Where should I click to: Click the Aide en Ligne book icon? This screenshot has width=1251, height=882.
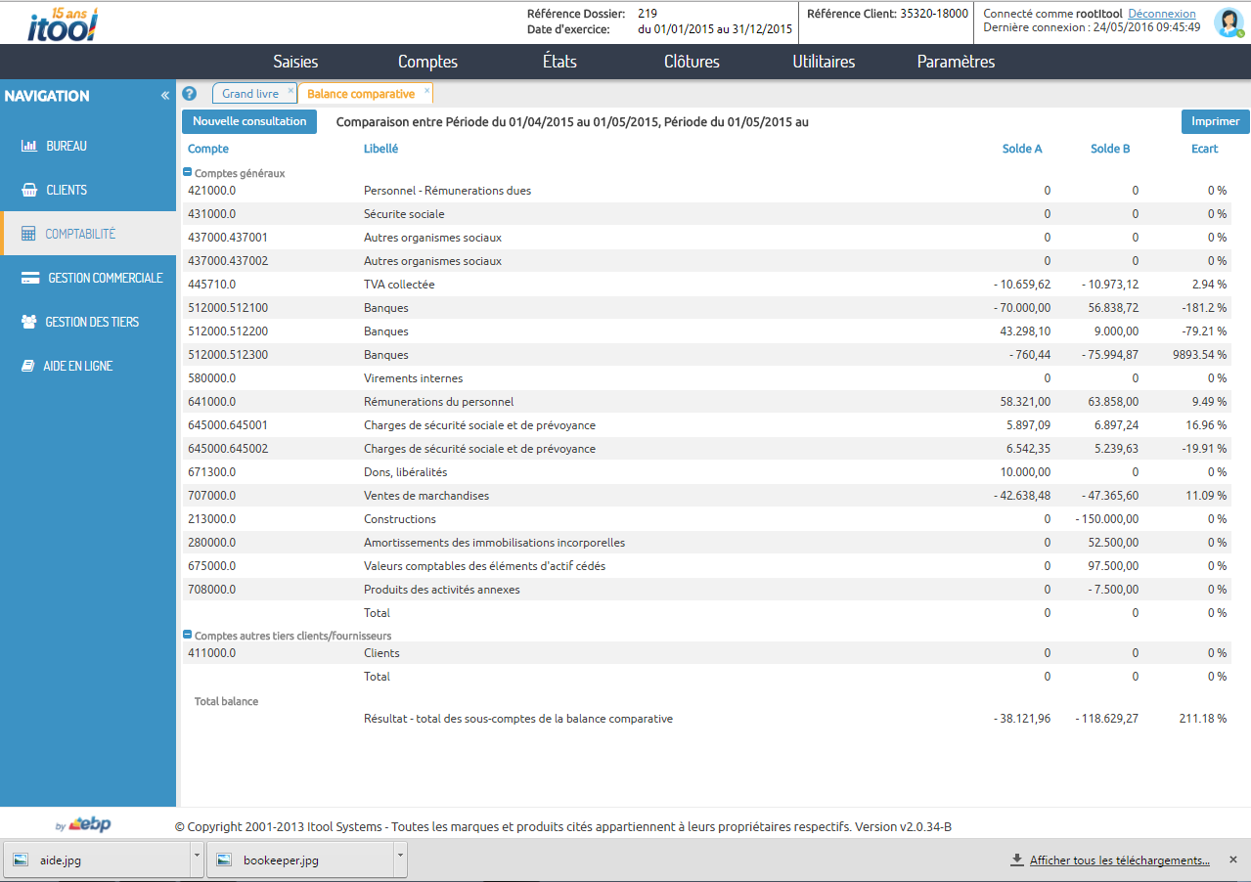point(29,366)
